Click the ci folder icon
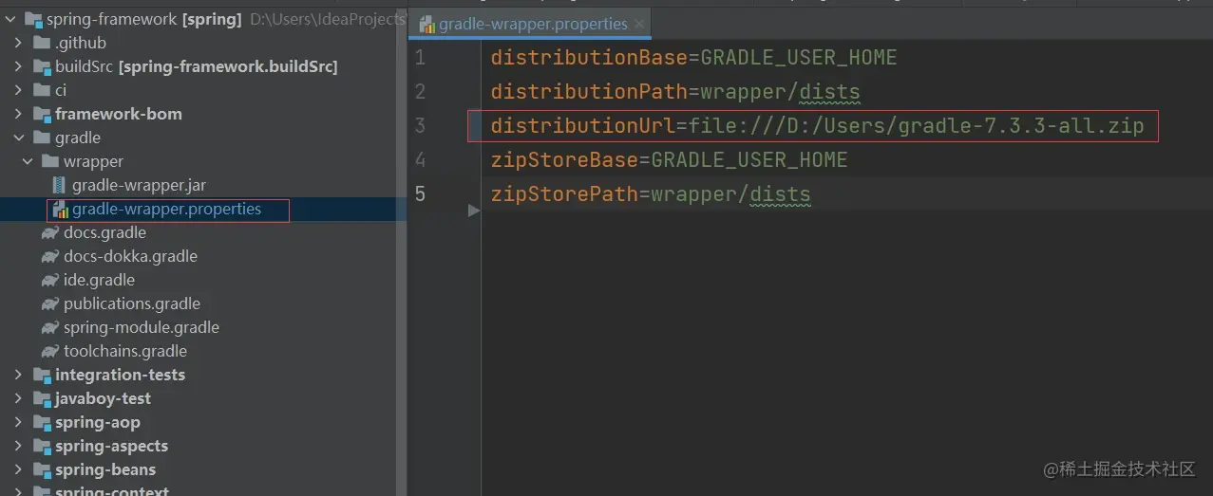Viewport: 1213px width, 496px height. point(41,90)
